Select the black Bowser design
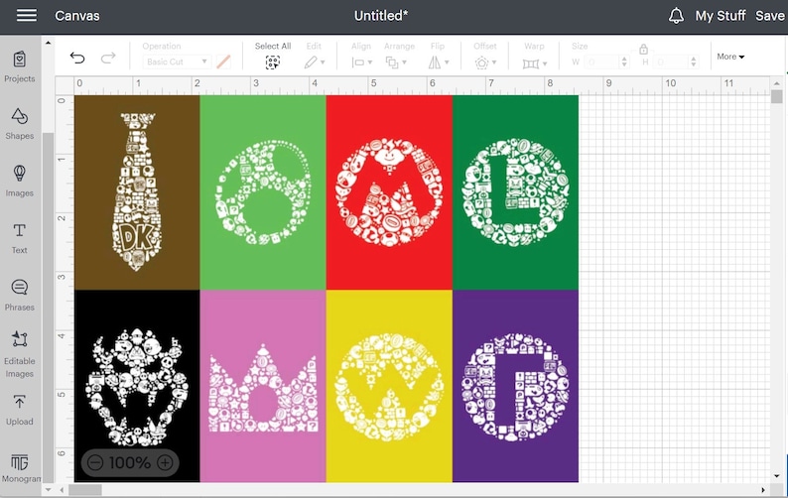This screenshot has height=498, width=788. pyautogui.click(x=137, y=386)
